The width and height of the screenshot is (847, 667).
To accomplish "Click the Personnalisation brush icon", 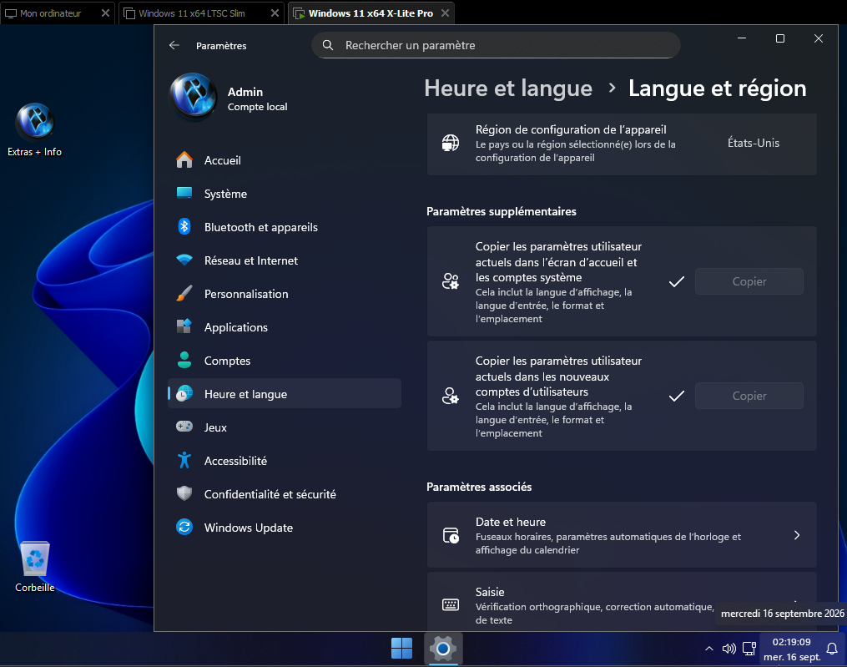I will coord(184,294).
